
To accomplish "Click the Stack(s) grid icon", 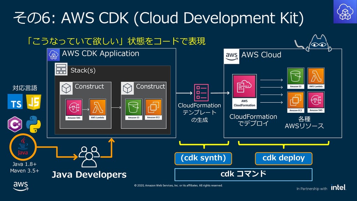I will tap(61, 69).
